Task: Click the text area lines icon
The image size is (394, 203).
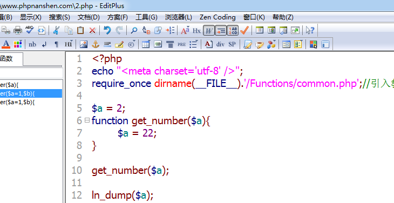Action: pos(158,44)
